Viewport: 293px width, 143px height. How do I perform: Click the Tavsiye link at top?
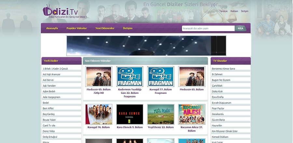(x=223, y=11)
